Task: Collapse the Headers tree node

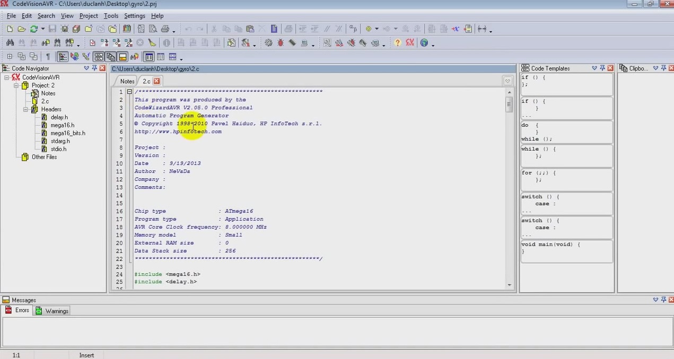Action: point(25,109)
